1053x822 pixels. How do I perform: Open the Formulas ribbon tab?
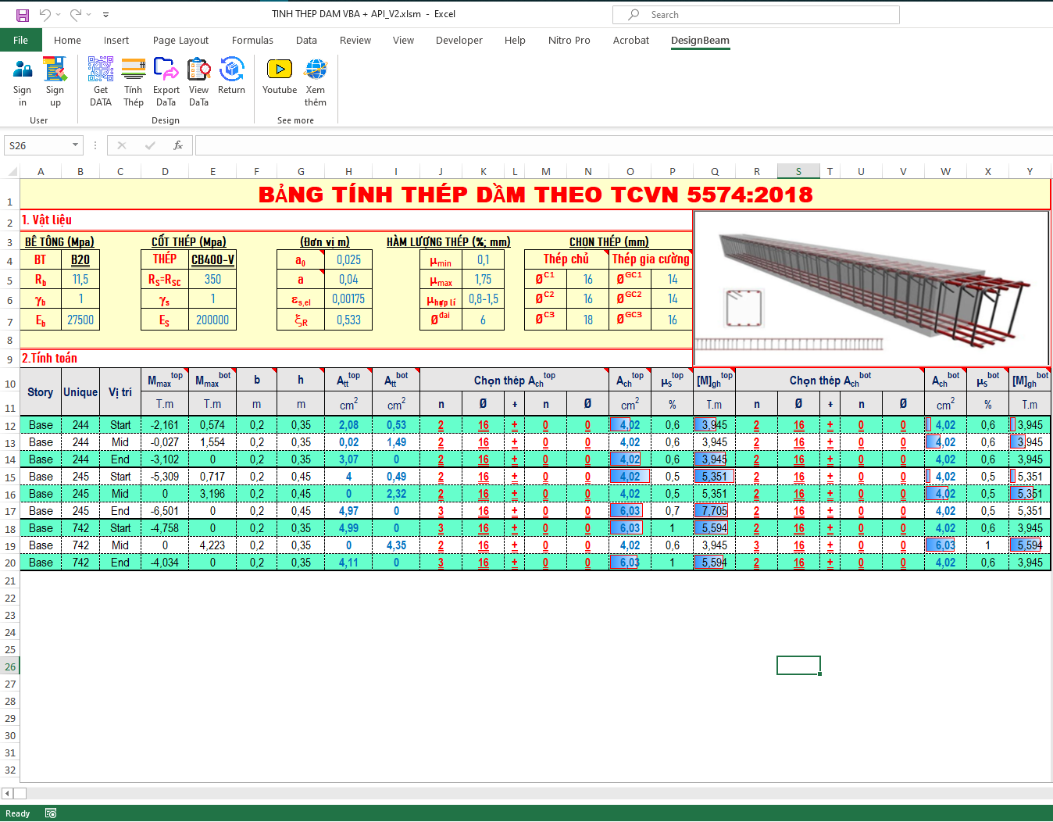pos(252,41)
